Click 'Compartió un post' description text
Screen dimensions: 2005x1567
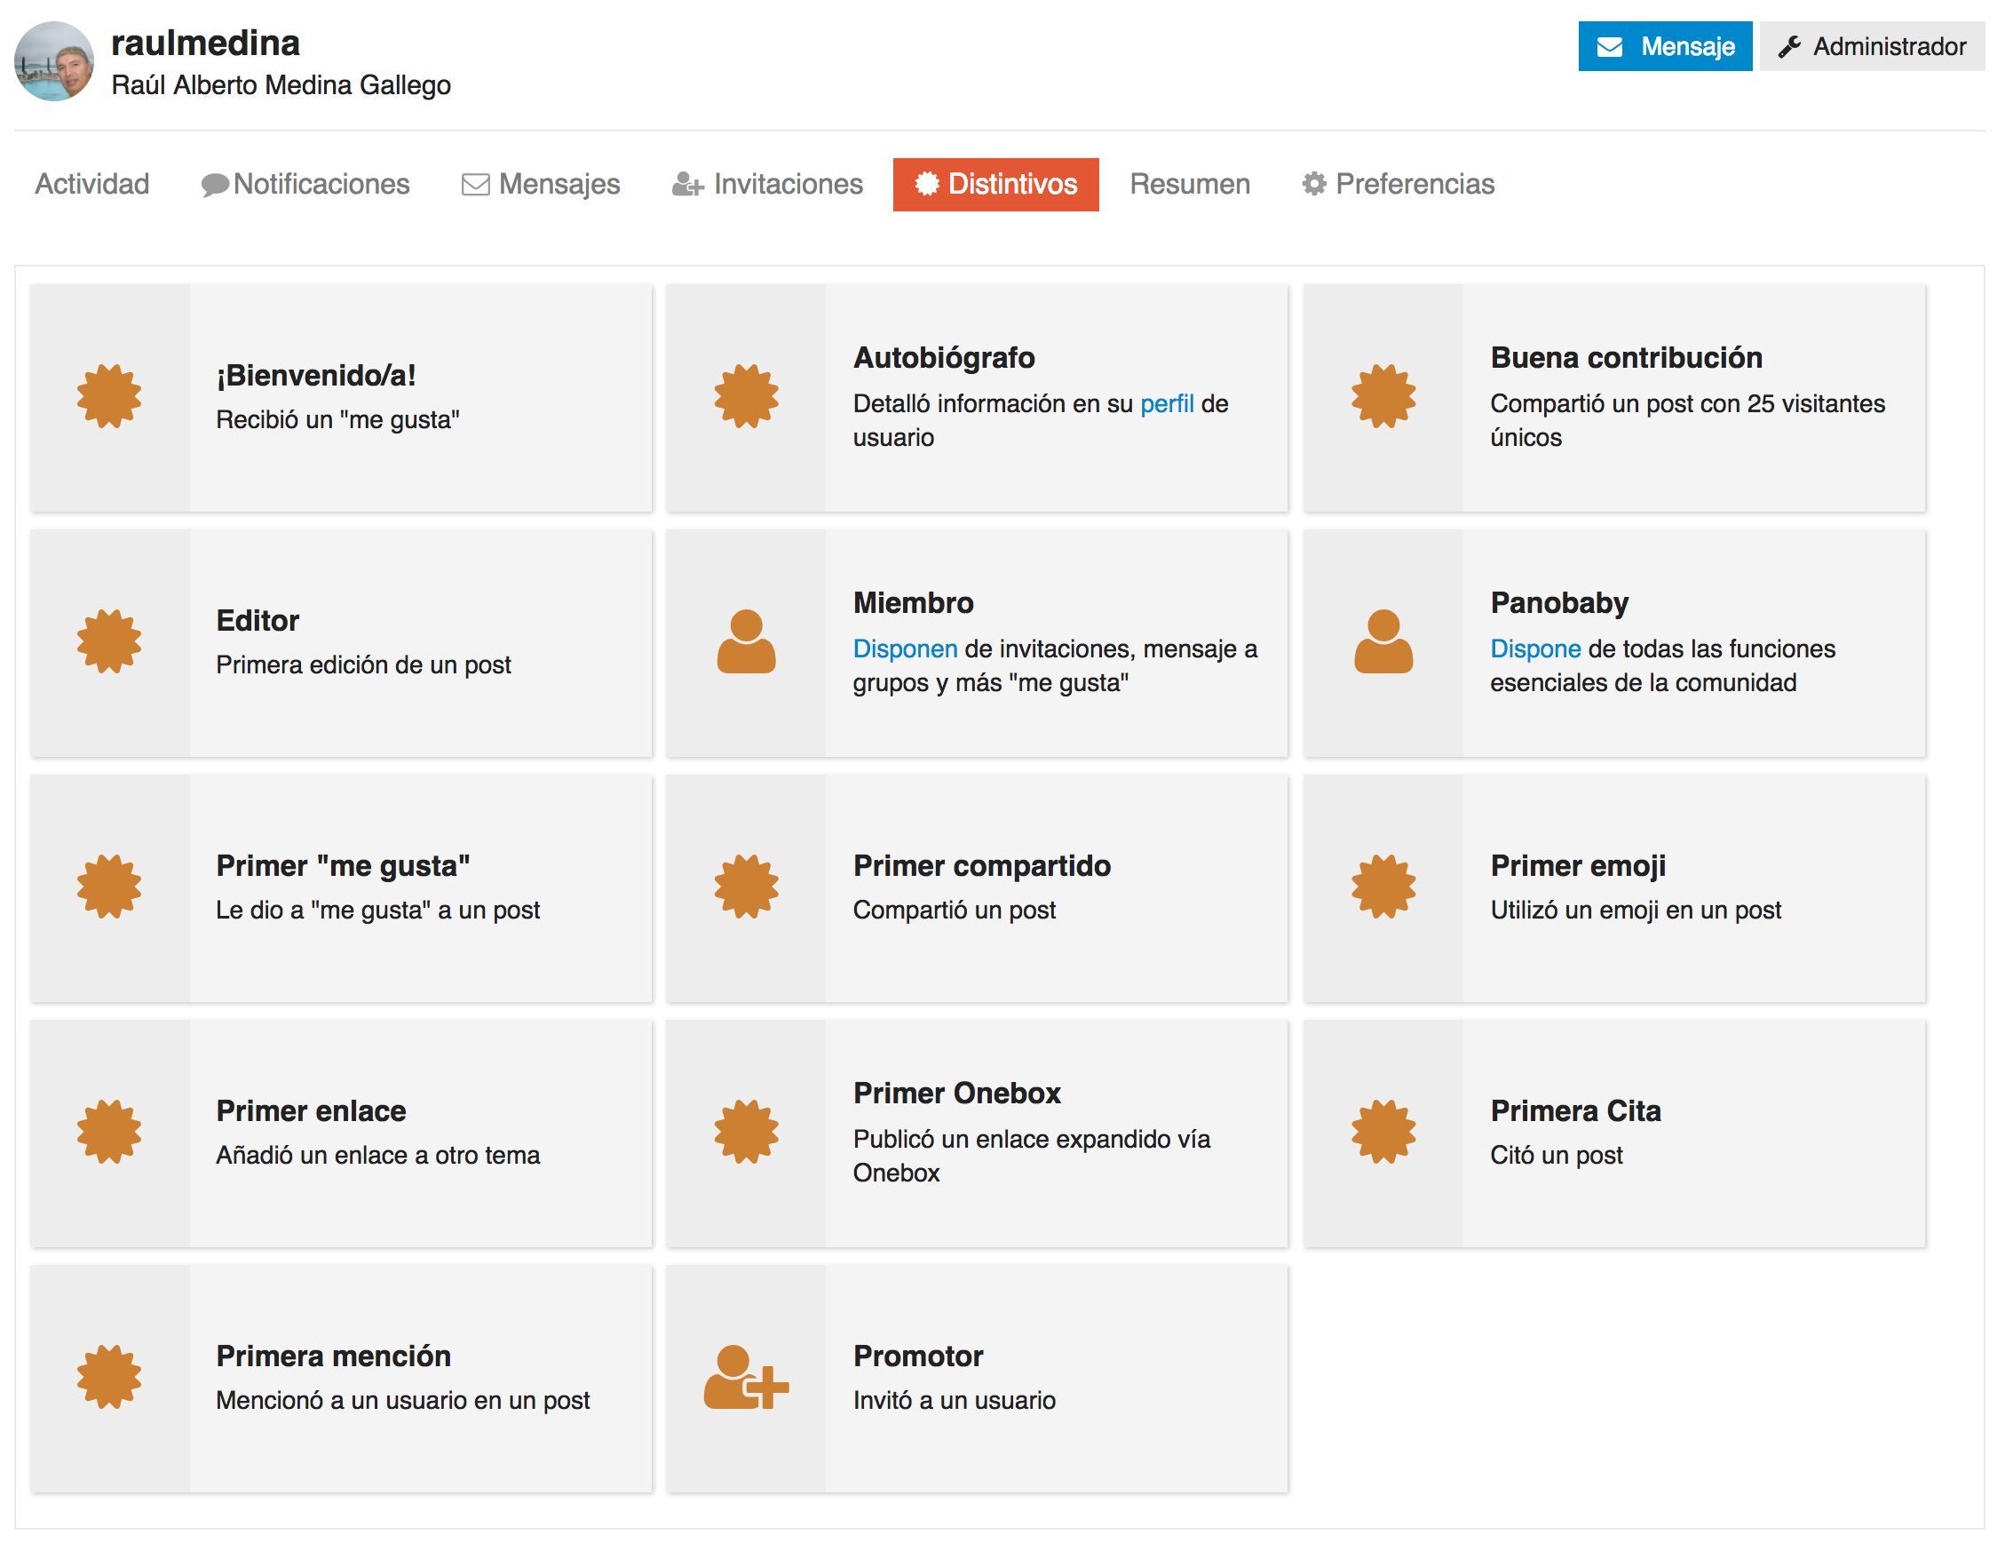(x=955, y=910)
